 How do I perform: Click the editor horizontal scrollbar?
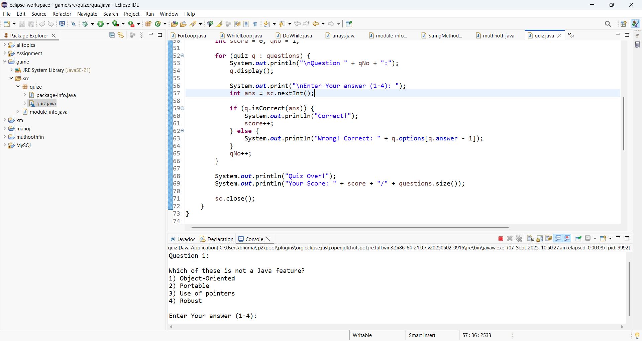click(350, 227)
